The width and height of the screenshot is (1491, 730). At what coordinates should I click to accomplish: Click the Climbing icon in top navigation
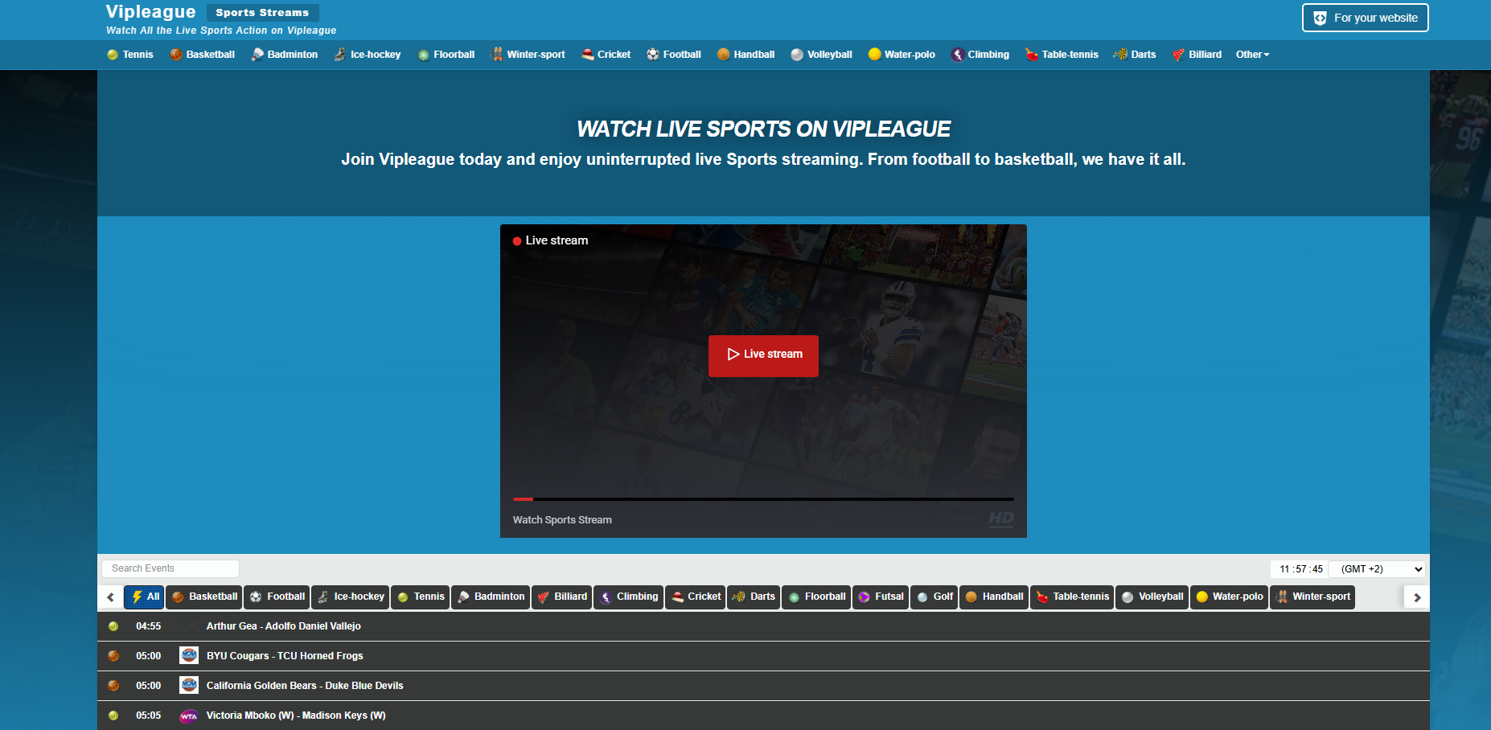[957, 55]
